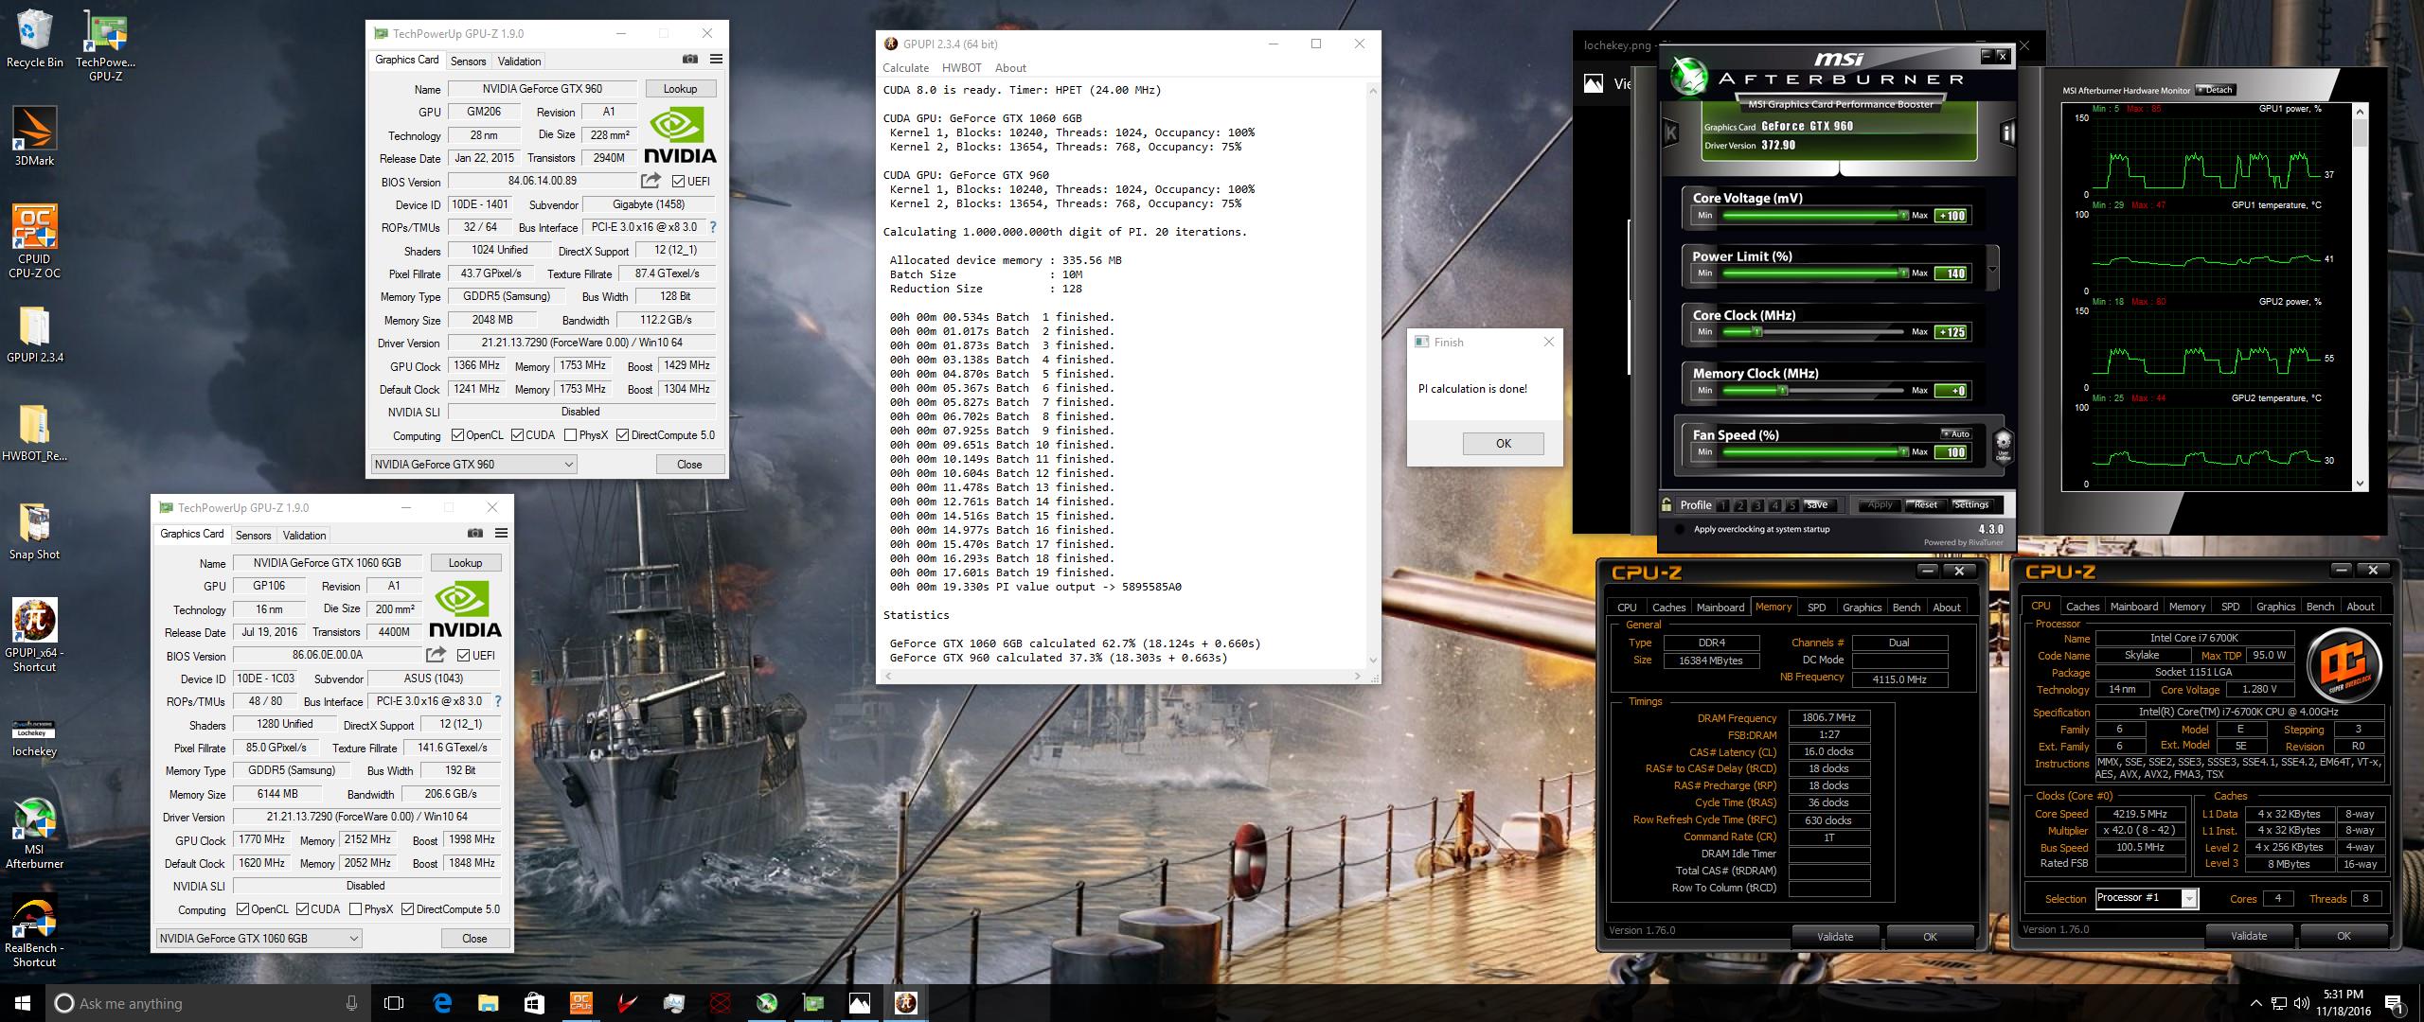2424x1022 pixels.
Task: Click Core Voltage slider handle in Afterburner
Action: click(1902, 216)
